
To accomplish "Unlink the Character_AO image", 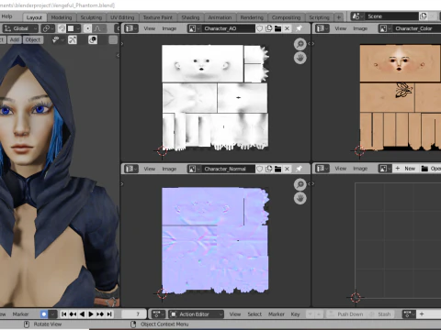I will tap(287, 28).
